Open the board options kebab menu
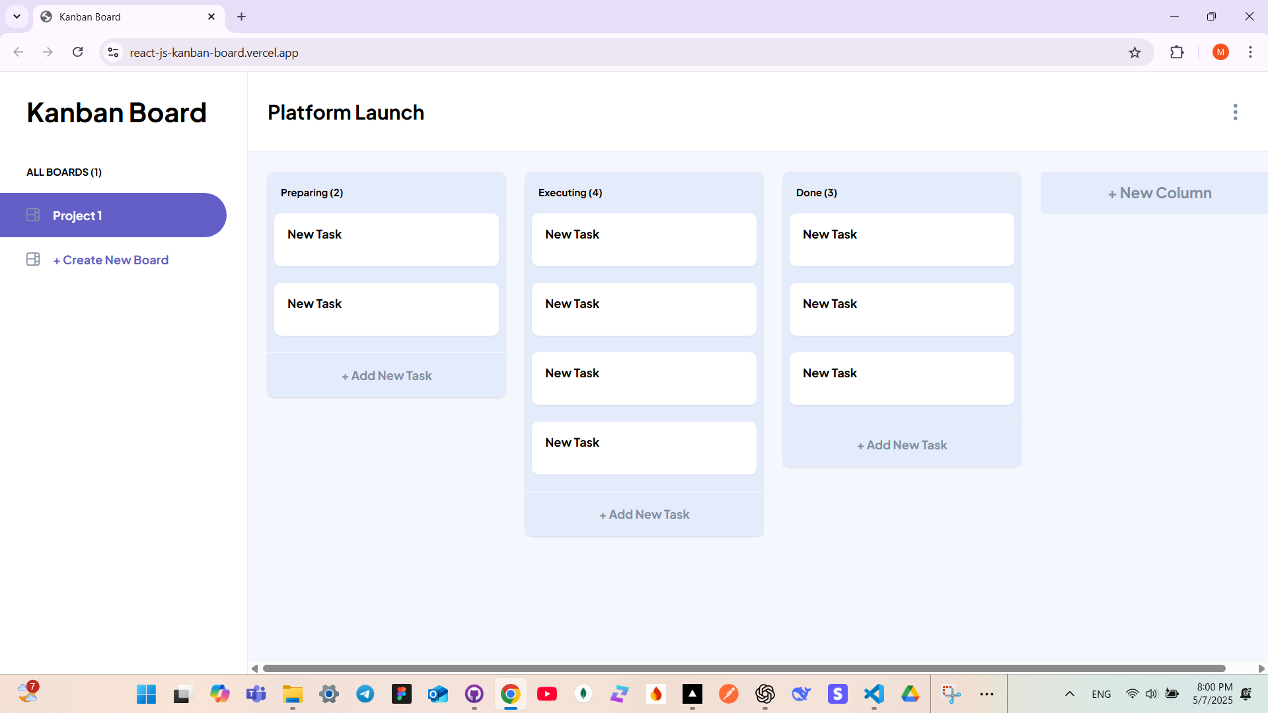Viewport: 1268px width, 713px height. [1235, 112]
